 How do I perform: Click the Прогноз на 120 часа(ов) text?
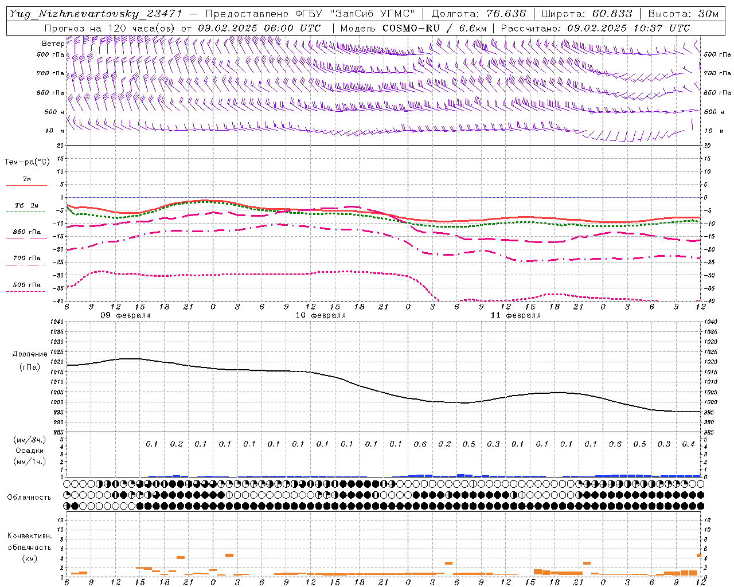110,28
